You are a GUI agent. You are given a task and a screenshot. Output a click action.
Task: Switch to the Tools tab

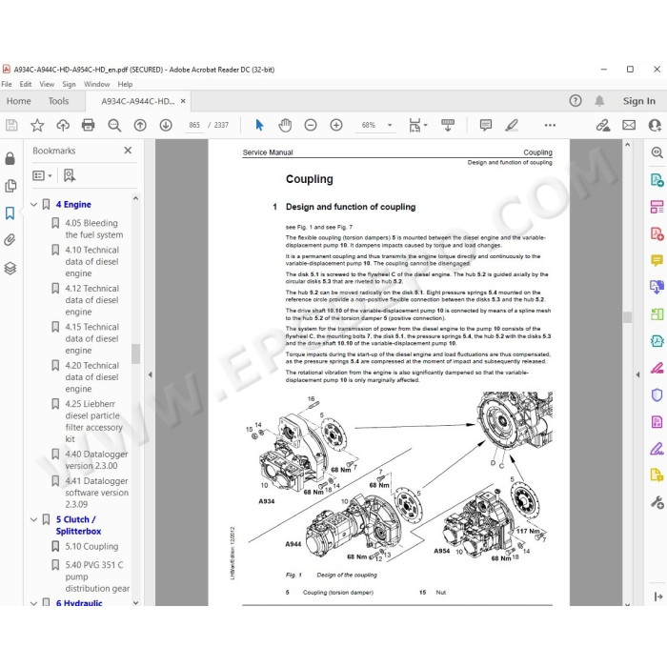[x=58, y=101]
